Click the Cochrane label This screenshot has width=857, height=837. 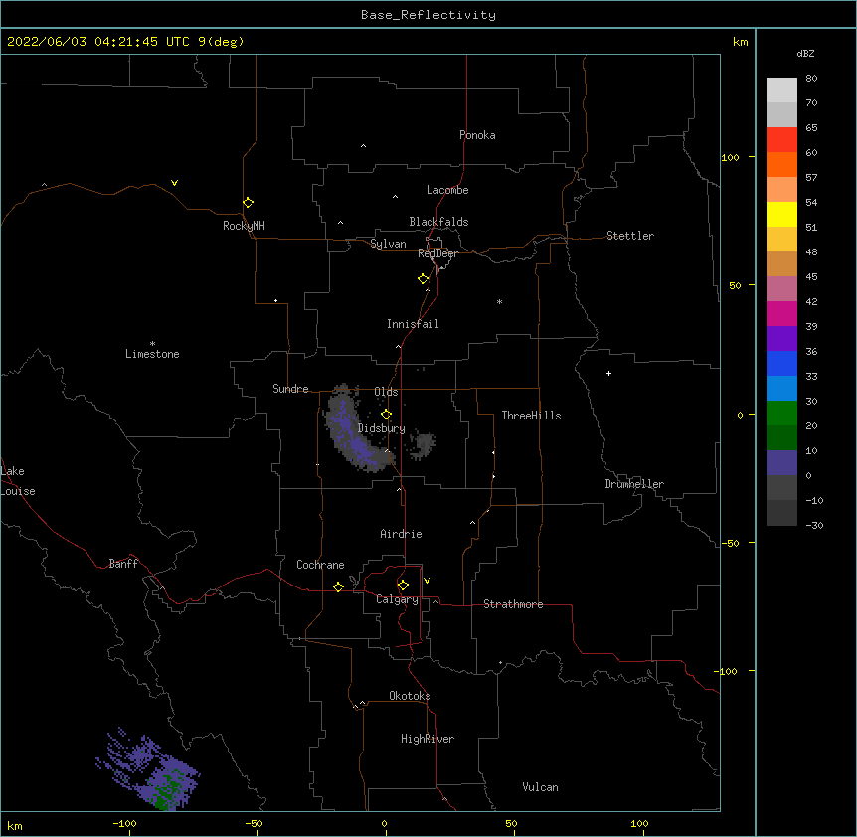coord(320,565)
